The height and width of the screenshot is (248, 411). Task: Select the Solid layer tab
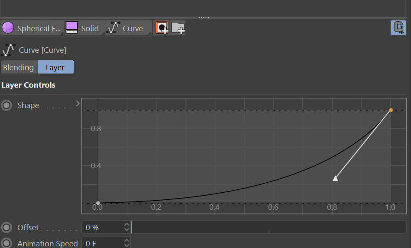tap(85, 28)
